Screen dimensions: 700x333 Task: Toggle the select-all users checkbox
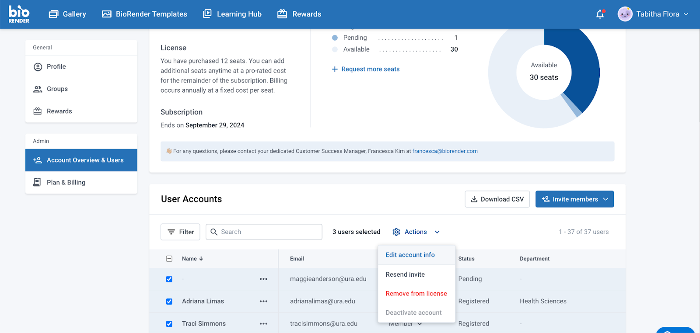169,259
